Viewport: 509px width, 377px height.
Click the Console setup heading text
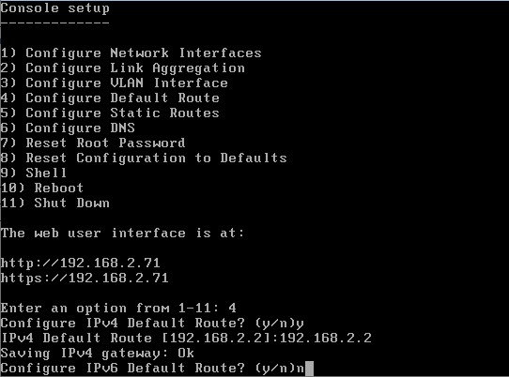(x=54, y=8)
